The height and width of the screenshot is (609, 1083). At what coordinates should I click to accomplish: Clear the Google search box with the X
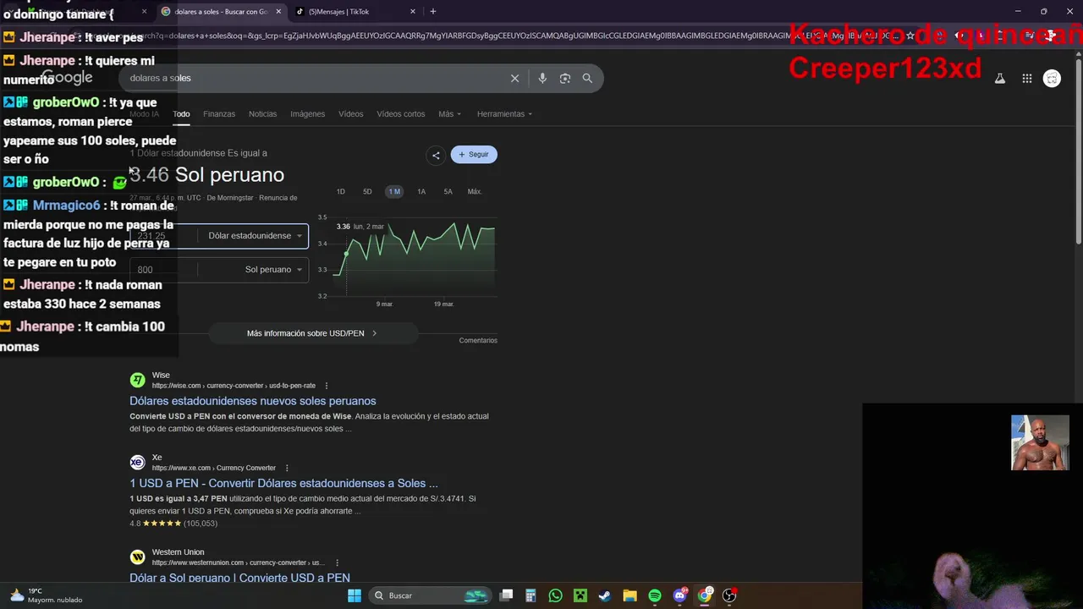point(514,78)
